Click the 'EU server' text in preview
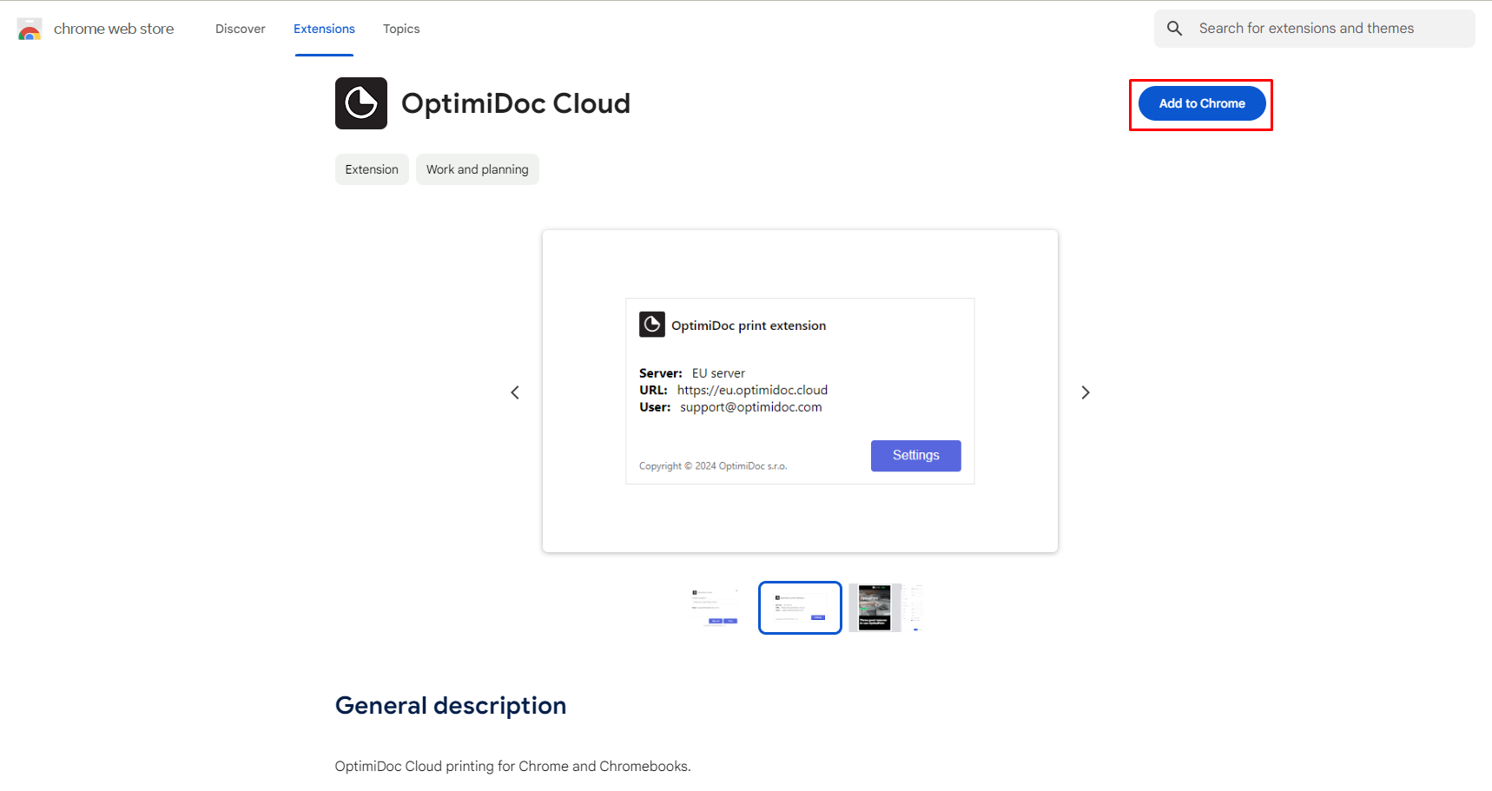 pyautogui.click(x=718, y=373)
